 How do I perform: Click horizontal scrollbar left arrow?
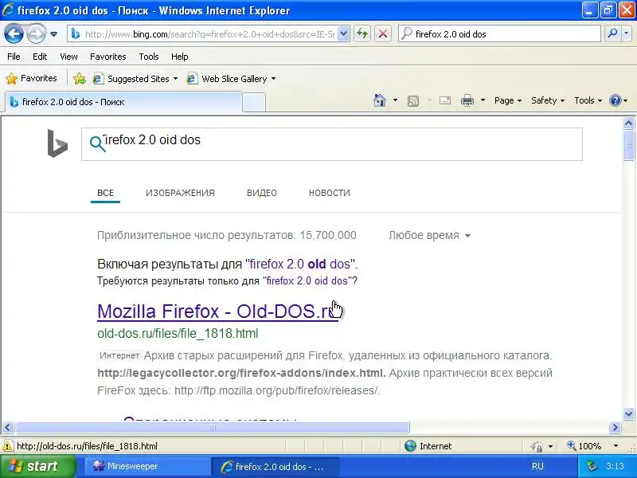click(8, 427)
